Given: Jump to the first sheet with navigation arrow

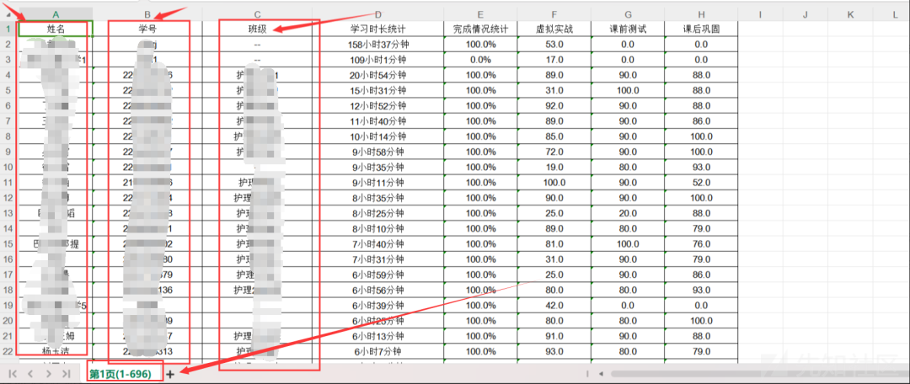Looking at the screenshot, I should click(13, 374).
